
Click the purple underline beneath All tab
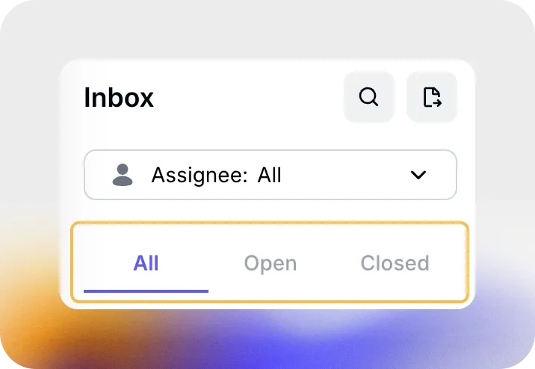(146, 291)
